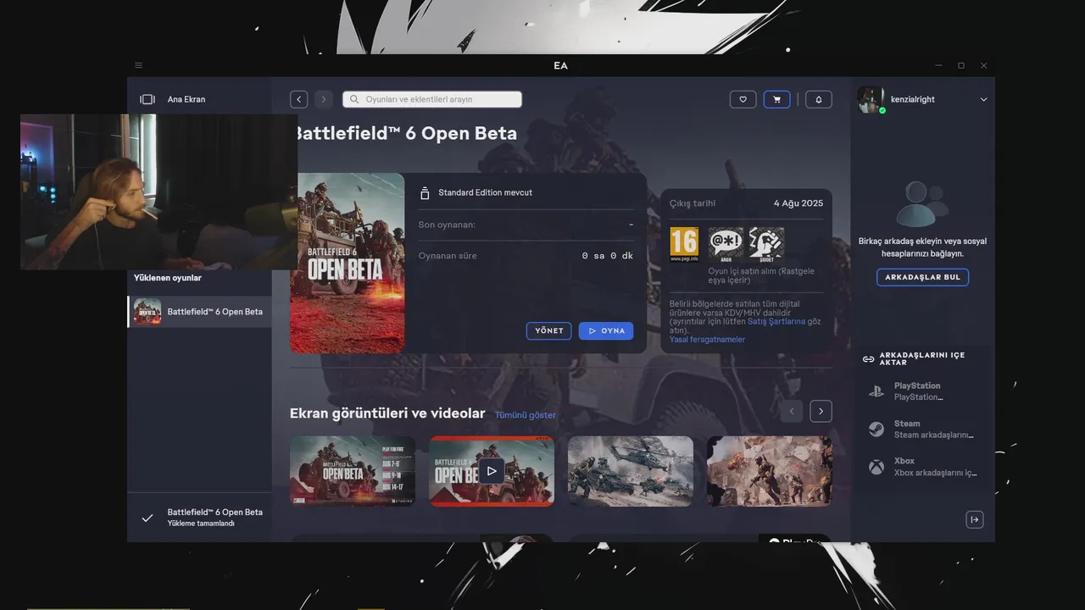Click the PEGI 16 rating icon
The width and height of the screenshot is (1085, 610).
pyautogui.click(x=684, y=244)
